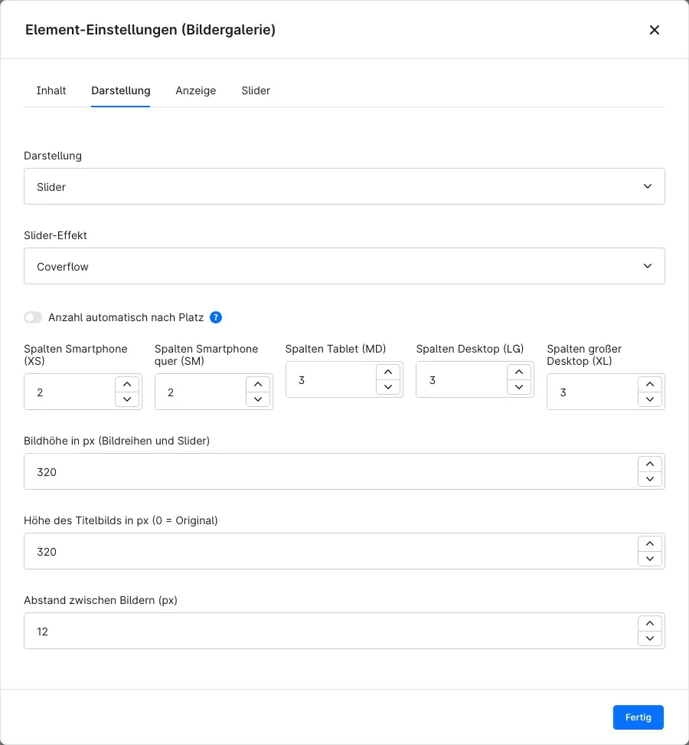Increase Spalten Smartphone (XS) value
The width and height of the screenshot is (689, 745).
click(x=127, y=384)
